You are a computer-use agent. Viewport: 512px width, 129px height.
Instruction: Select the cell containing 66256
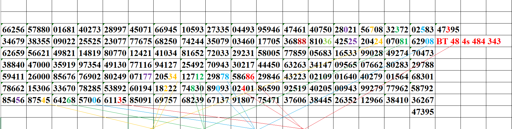[13, 30]
